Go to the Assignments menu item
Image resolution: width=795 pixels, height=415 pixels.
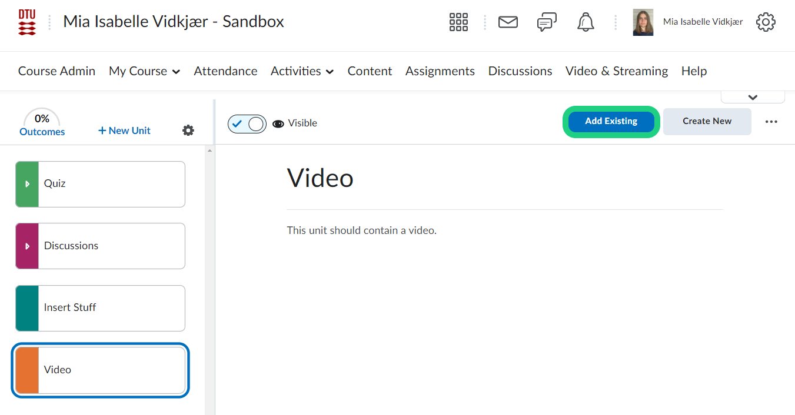(x=440, y=71)
